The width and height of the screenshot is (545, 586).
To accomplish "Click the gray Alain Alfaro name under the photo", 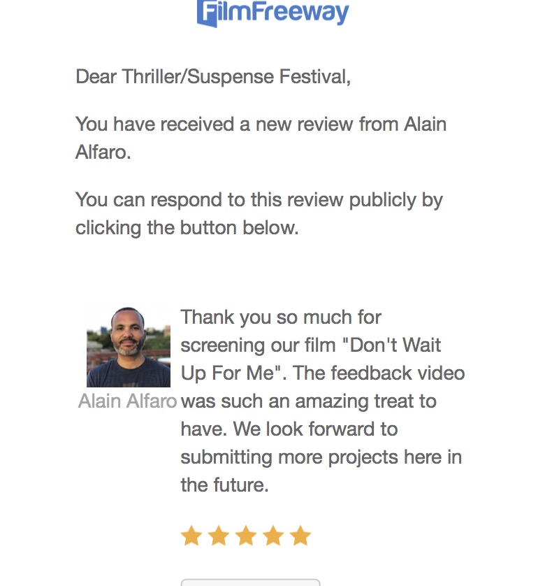I will point(128,401).
